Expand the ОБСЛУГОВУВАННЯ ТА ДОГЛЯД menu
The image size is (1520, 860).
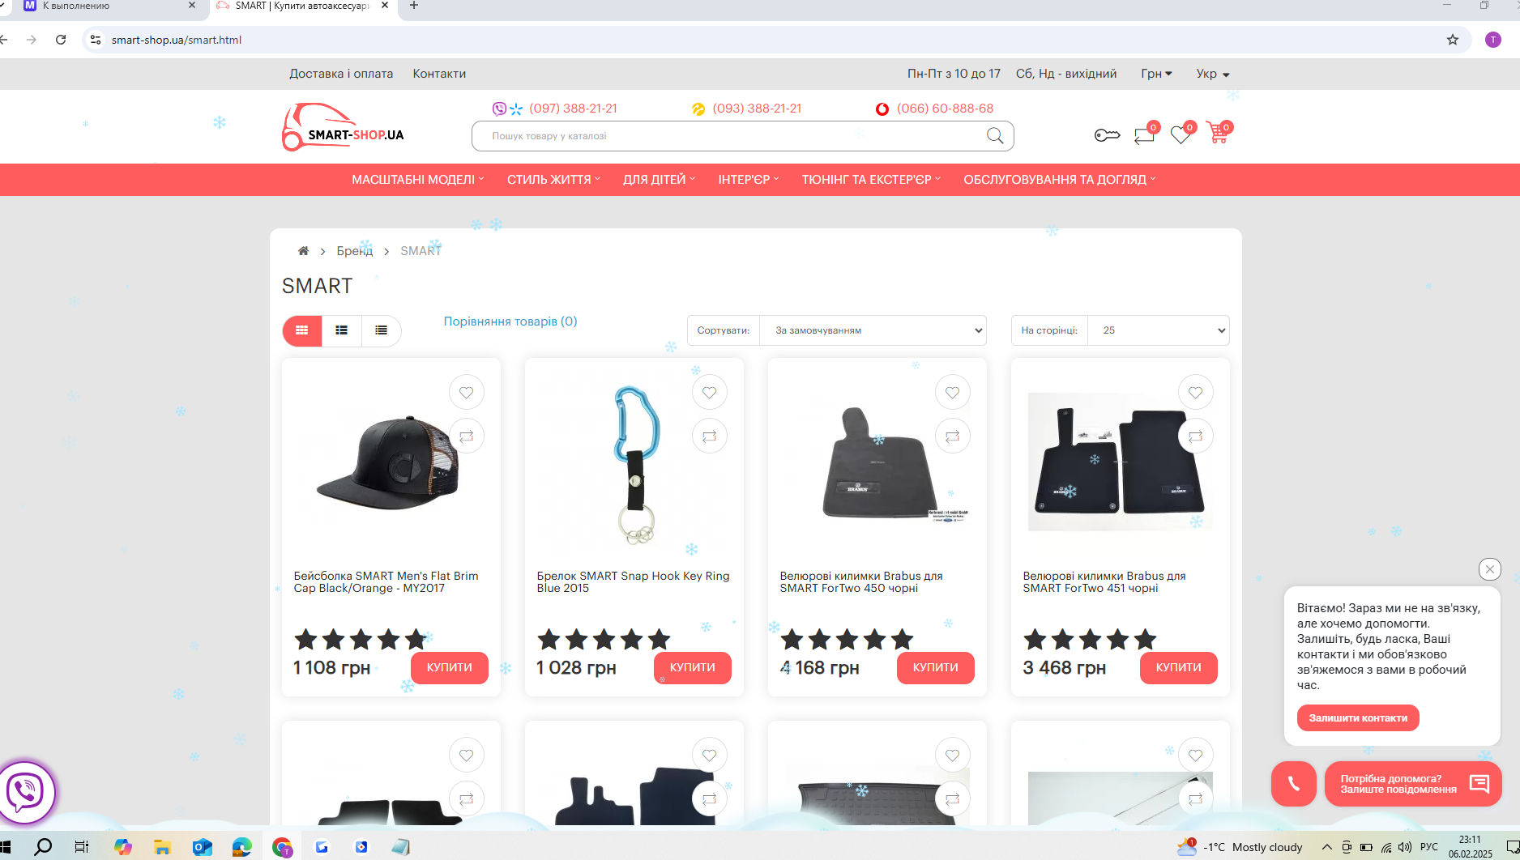[x=1060, y=180]
